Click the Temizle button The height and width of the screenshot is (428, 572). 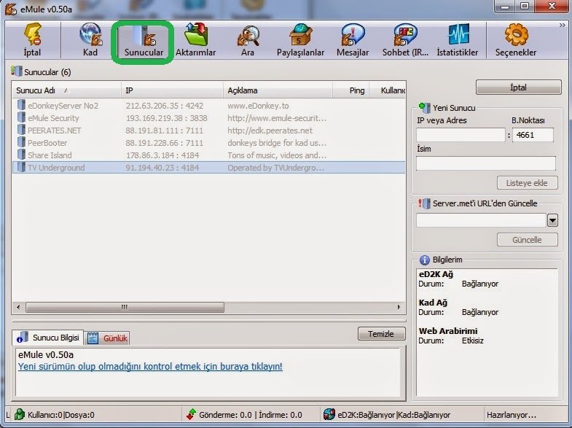point(381,333)
